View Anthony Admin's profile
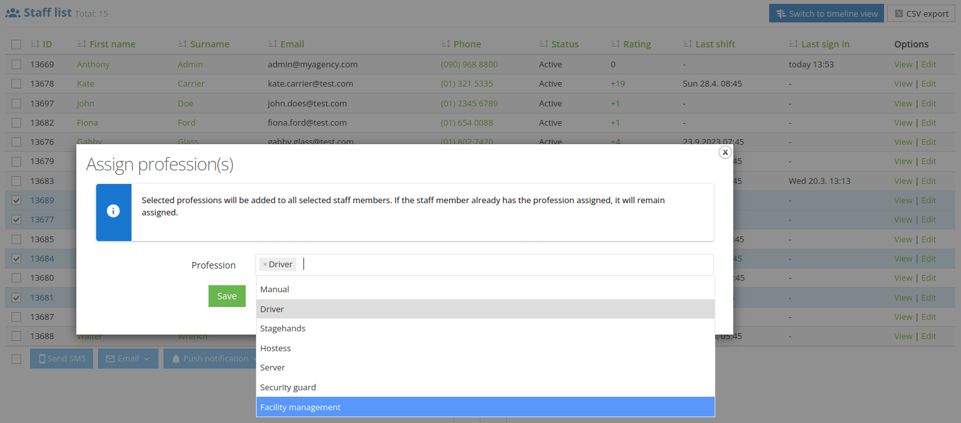Viewport: 961px width, 423px height. [x=903, y=64]
